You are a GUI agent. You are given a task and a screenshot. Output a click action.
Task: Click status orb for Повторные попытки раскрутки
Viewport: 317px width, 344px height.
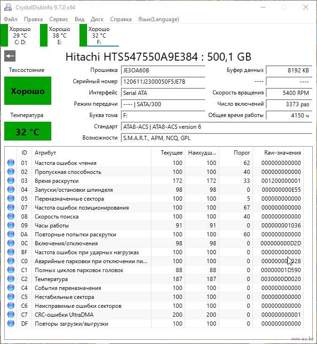[x=11, y=234]
